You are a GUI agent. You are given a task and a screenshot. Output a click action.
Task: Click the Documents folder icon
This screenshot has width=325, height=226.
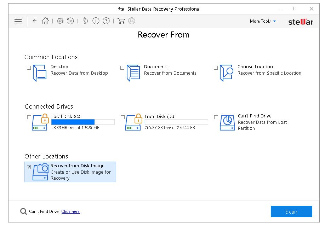pos(133,73)
